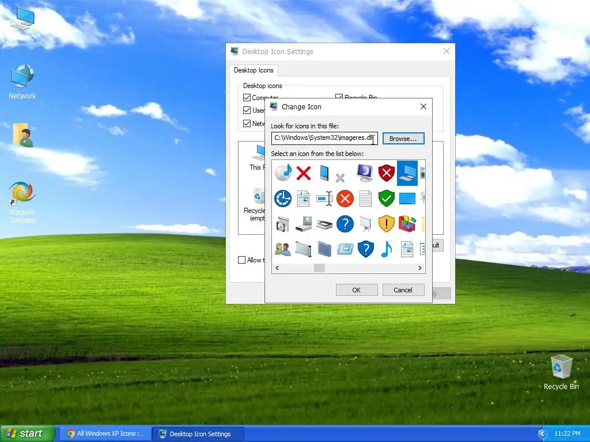
Task: Choose the small gray X icon
Action: [340, 178]
